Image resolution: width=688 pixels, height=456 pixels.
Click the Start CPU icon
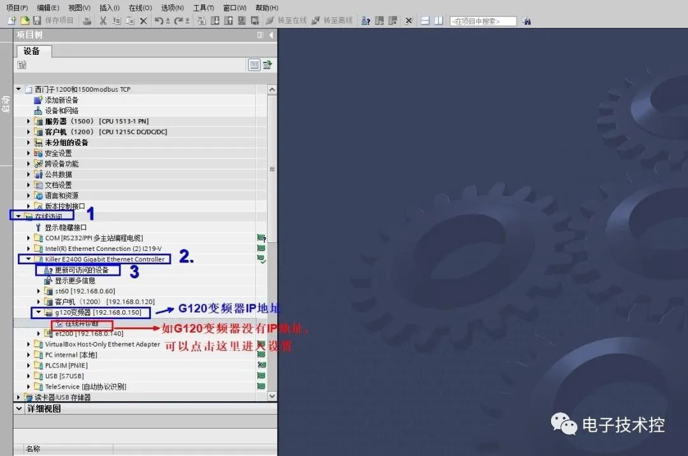[380, 20]
